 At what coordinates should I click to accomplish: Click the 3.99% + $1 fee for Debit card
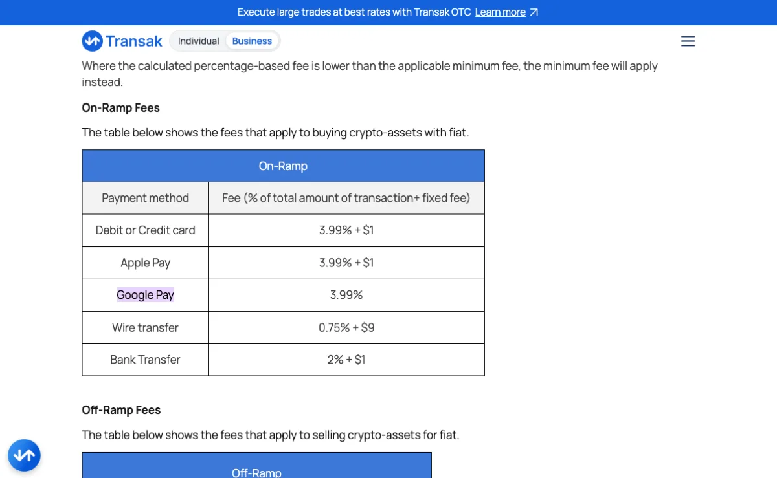coord(346,230)
